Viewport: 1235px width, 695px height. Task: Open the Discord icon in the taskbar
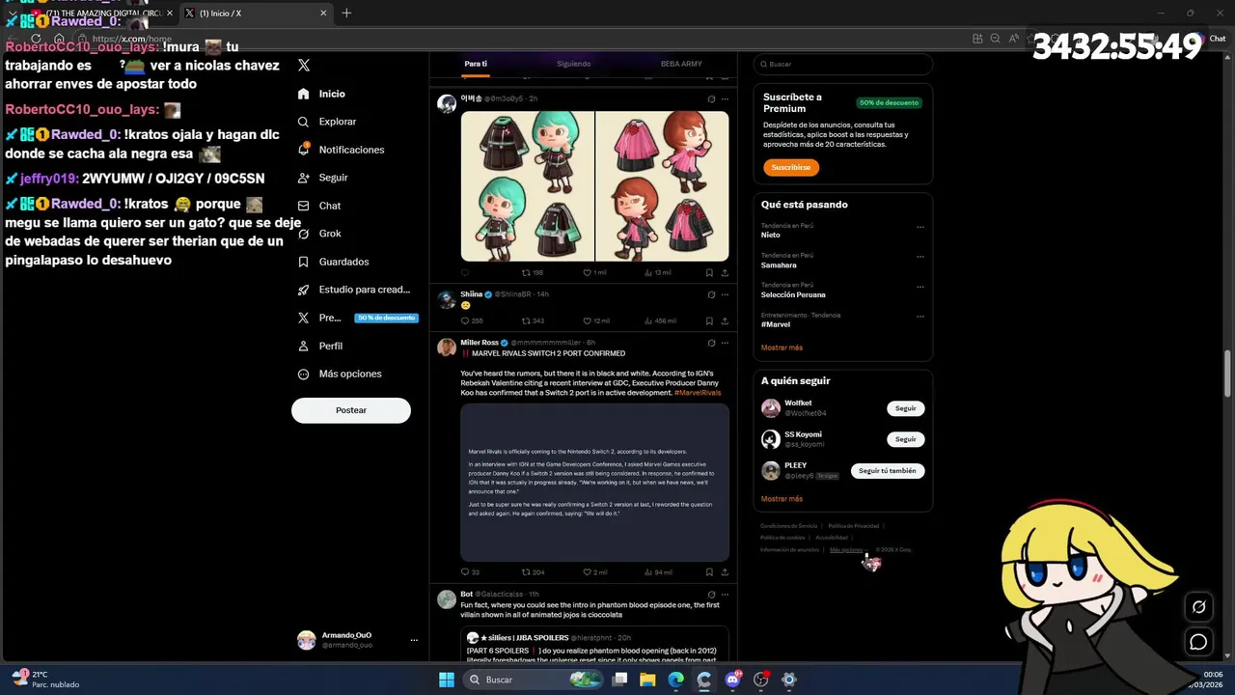point(732,680)
